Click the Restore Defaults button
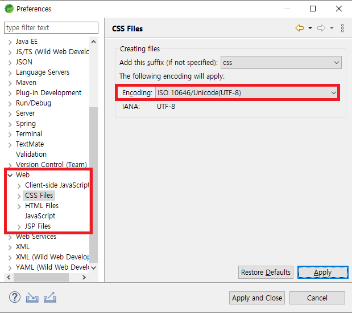 [x=266, y=273]
